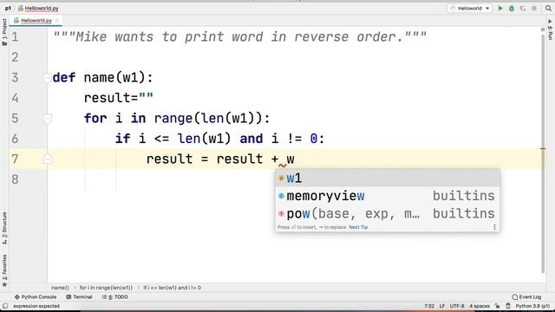This screenshot has height=312, width=555.
Task: Click line number 8 in gutter
Action: (x=15, y=179)
